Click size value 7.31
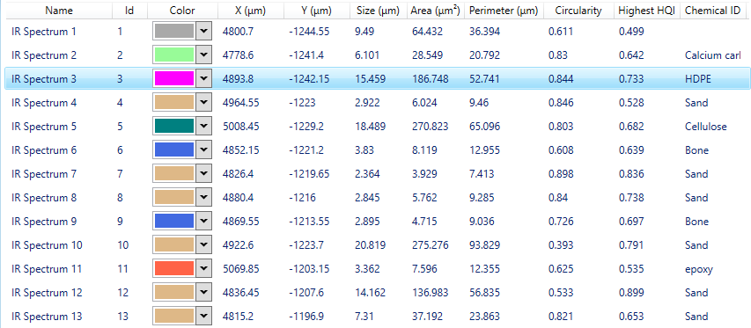Screen dimensions: 751x328 pyautogui.click(x=364, y=317)
